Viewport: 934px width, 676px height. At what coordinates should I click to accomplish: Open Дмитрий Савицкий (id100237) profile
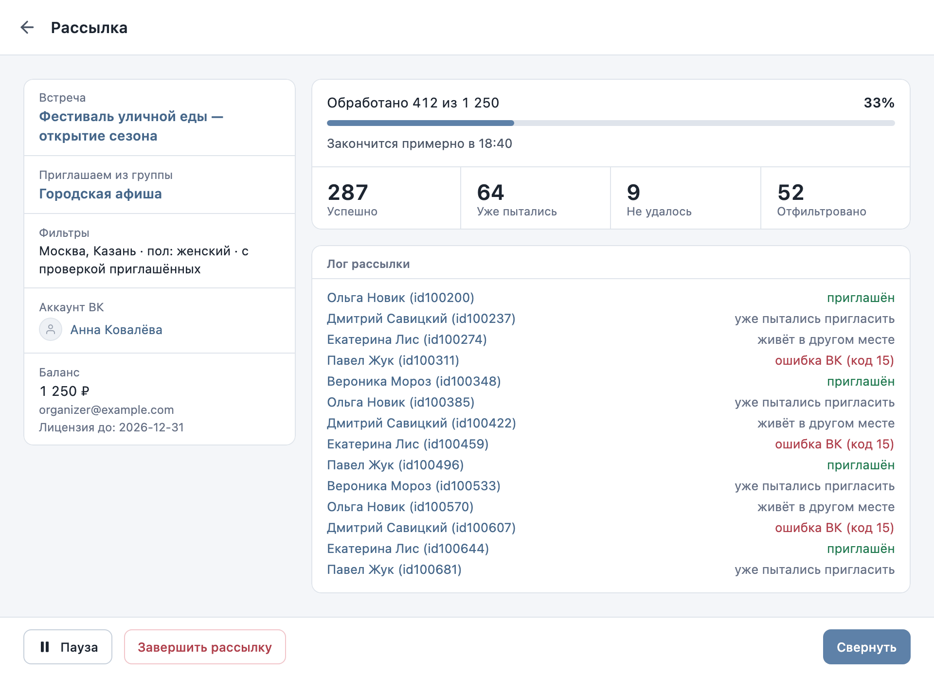421,319
